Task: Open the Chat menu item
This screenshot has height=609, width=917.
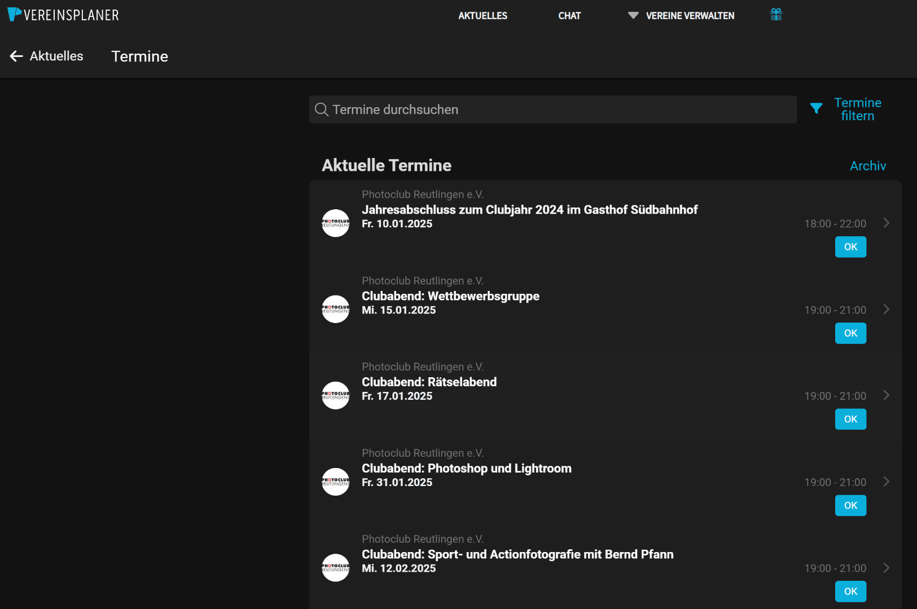Action: 569,16
